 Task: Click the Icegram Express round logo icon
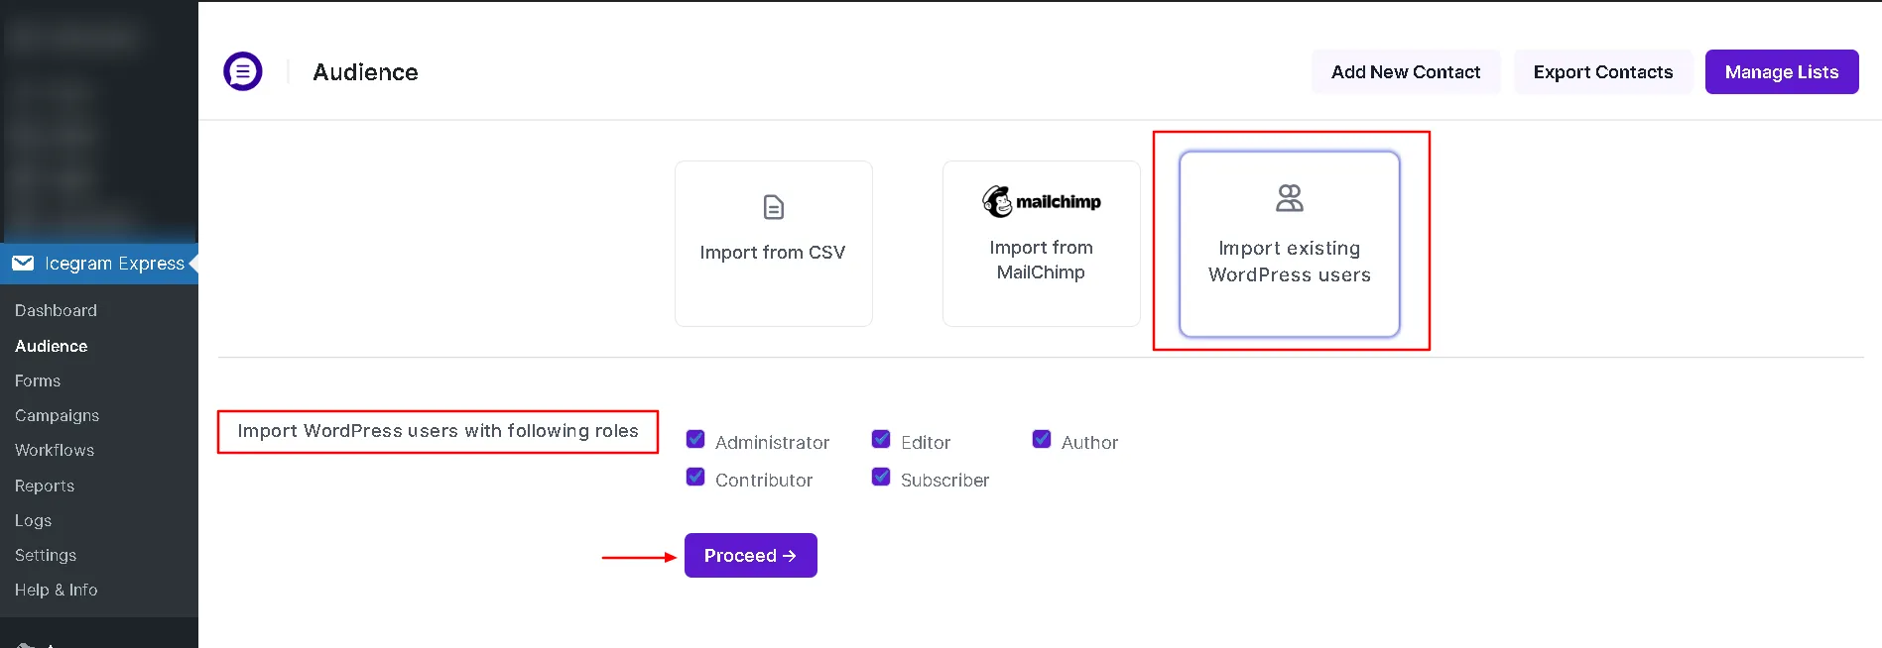click(243, 71)
